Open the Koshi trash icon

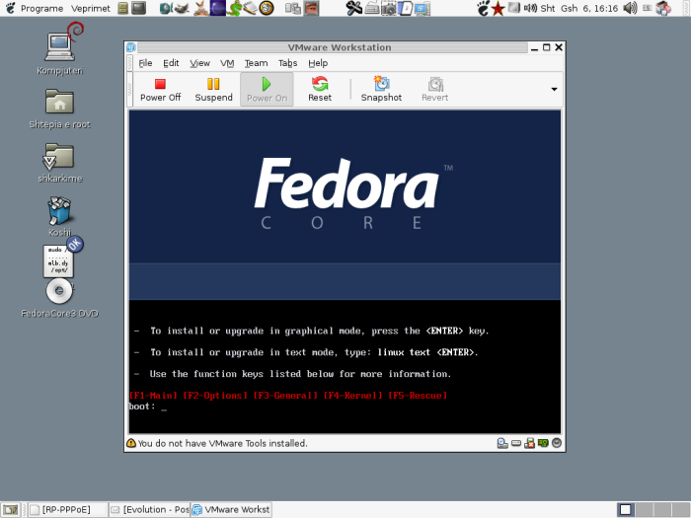point(59,217)
